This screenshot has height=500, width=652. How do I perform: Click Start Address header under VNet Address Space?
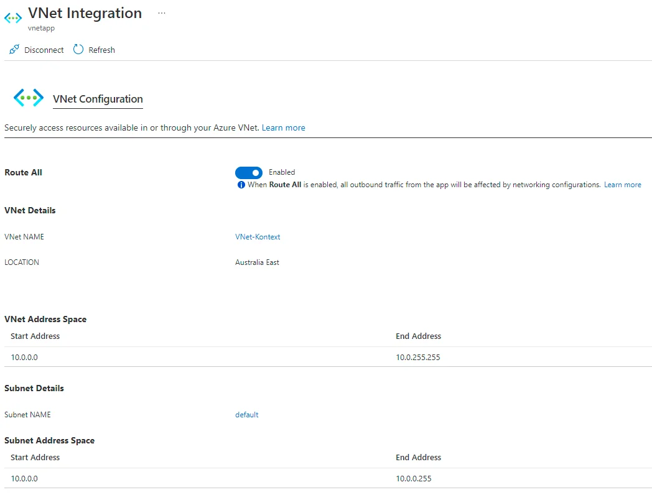pos(35,336)
